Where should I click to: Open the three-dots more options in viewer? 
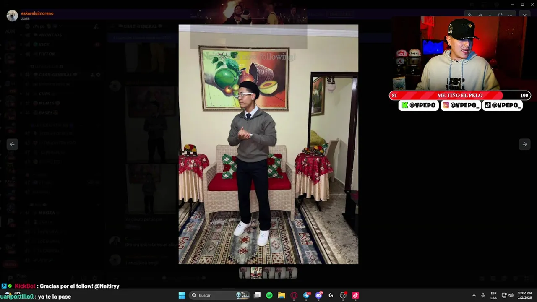(x=510, y=15)
